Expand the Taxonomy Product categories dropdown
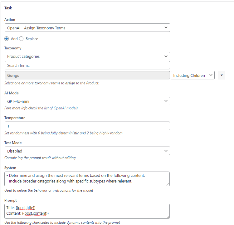234x225 pixels. [87, 56]
